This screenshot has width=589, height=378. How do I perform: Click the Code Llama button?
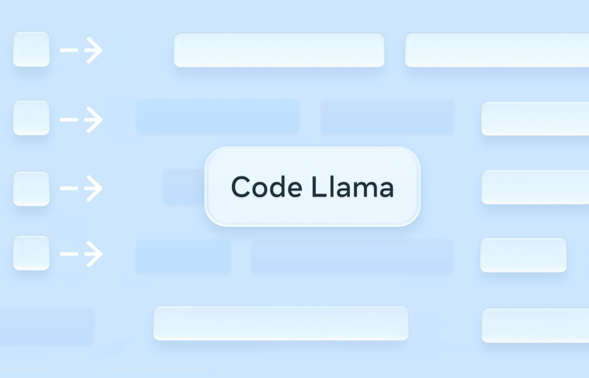click(x=313, y=186)
